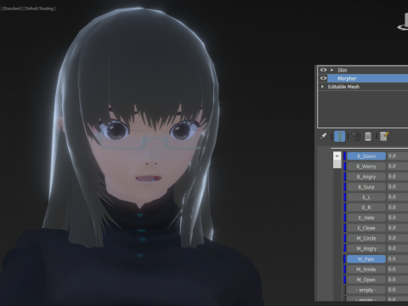Click the M_Smile channel value field

pyautogui.click(x=398, y=269)
